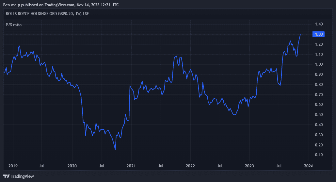This screenshot has height=182, width=336.
Task: Click the 2021 label on time axis
Action: pos(131,166)
